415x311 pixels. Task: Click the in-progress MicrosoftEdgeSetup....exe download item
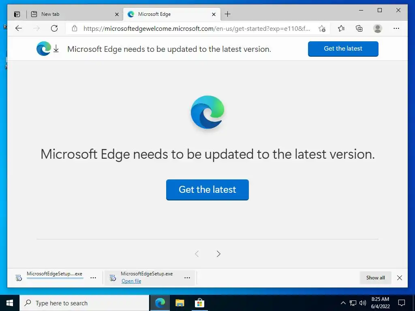55,278
